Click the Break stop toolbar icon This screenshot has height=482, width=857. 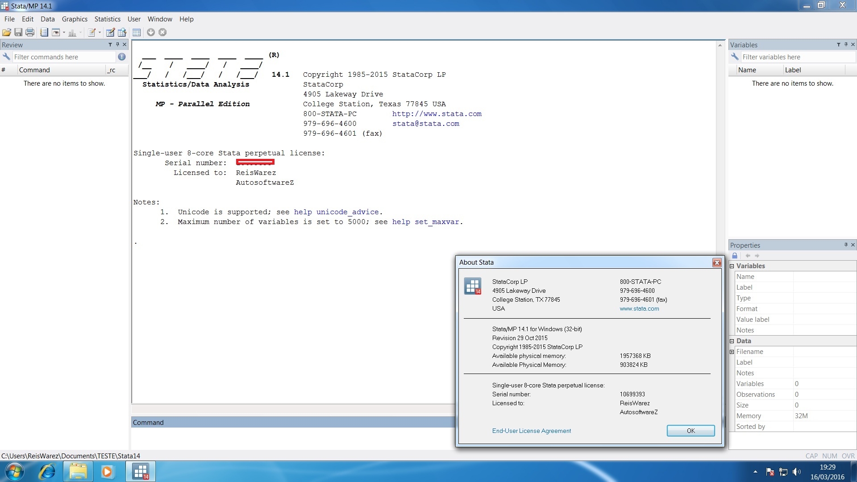[162, 32]
